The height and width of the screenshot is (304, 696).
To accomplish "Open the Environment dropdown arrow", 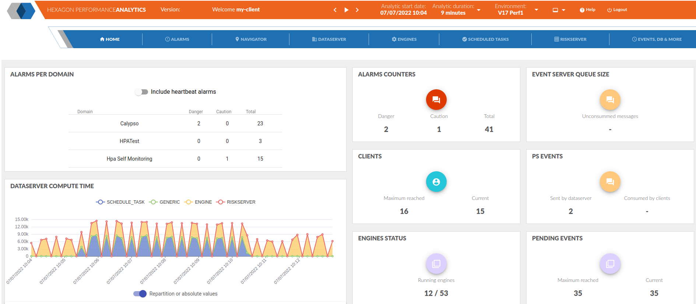I will (536, 10).
